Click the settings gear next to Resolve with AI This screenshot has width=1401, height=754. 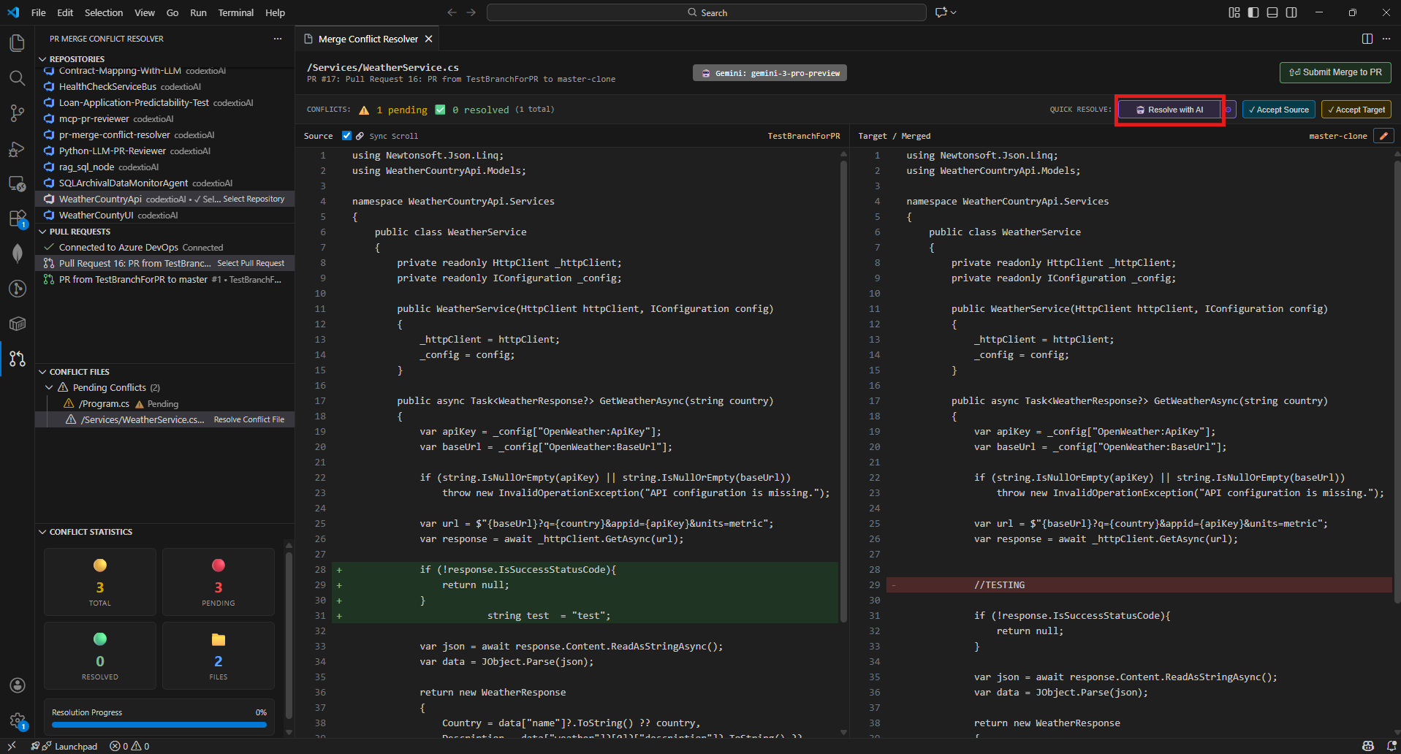(1229, 110)
